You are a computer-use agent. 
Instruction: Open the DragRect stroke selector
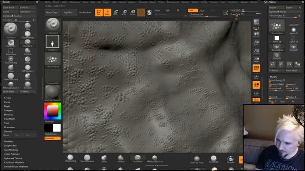(x=52, y=43)
